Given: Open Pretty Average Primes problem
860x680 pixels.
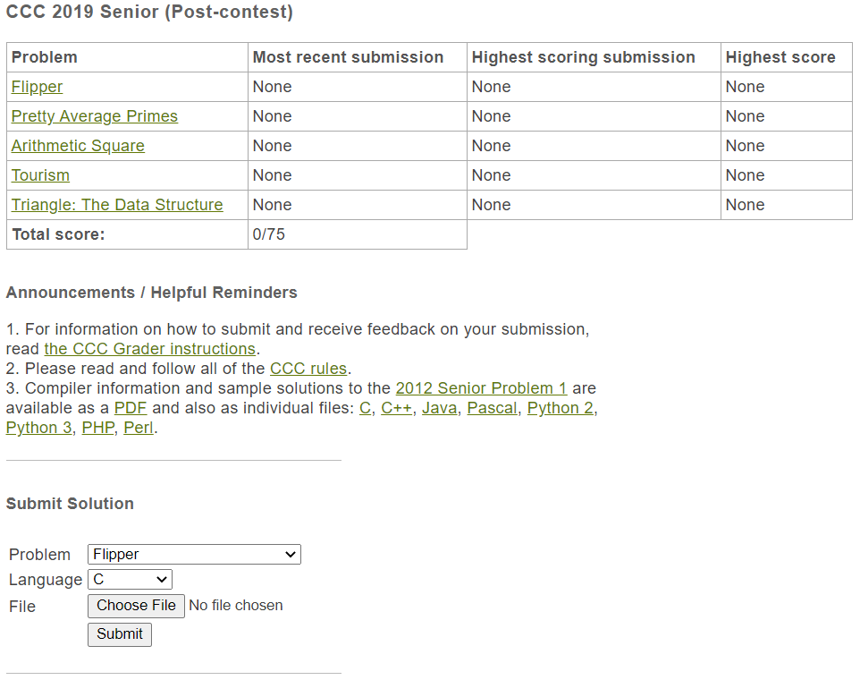Looking at the screenshot, I should point(95,116).
